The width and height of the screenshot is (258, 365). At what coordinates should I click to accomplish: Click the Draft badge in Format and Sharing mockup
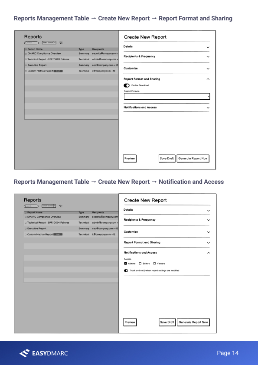pyautogui.click(x=58, y=71)
